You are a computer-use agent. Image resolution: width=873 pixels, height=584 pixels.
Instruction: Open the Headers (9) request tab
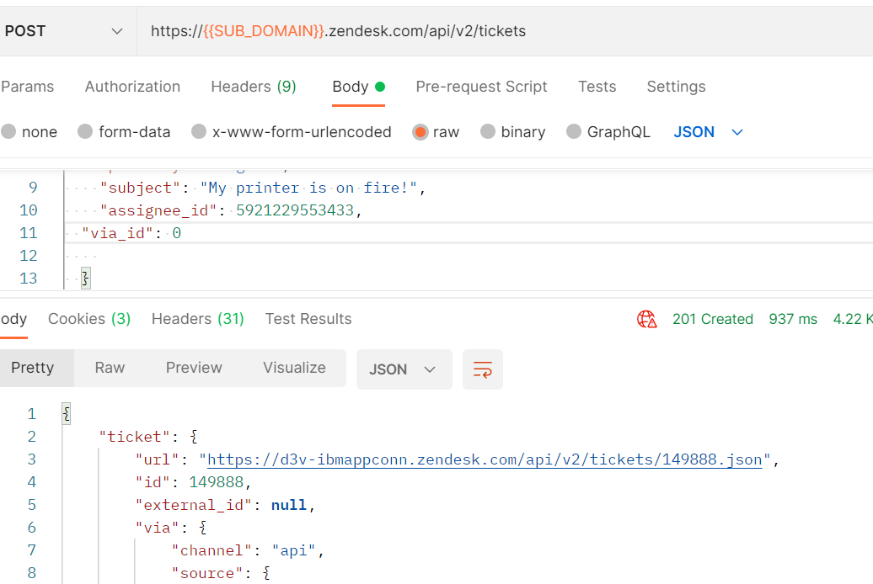click(x=253, y=87)
